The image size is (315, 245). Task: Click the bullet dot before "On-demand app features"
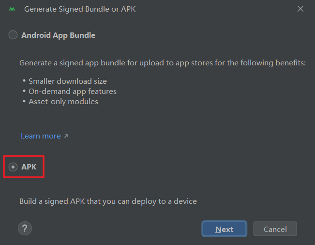click(25, 92)
